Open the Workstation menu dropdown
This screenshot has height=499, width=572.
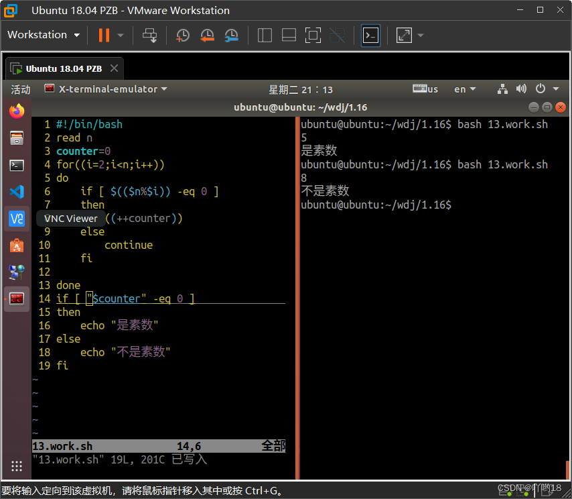click(x=44, y=35)
